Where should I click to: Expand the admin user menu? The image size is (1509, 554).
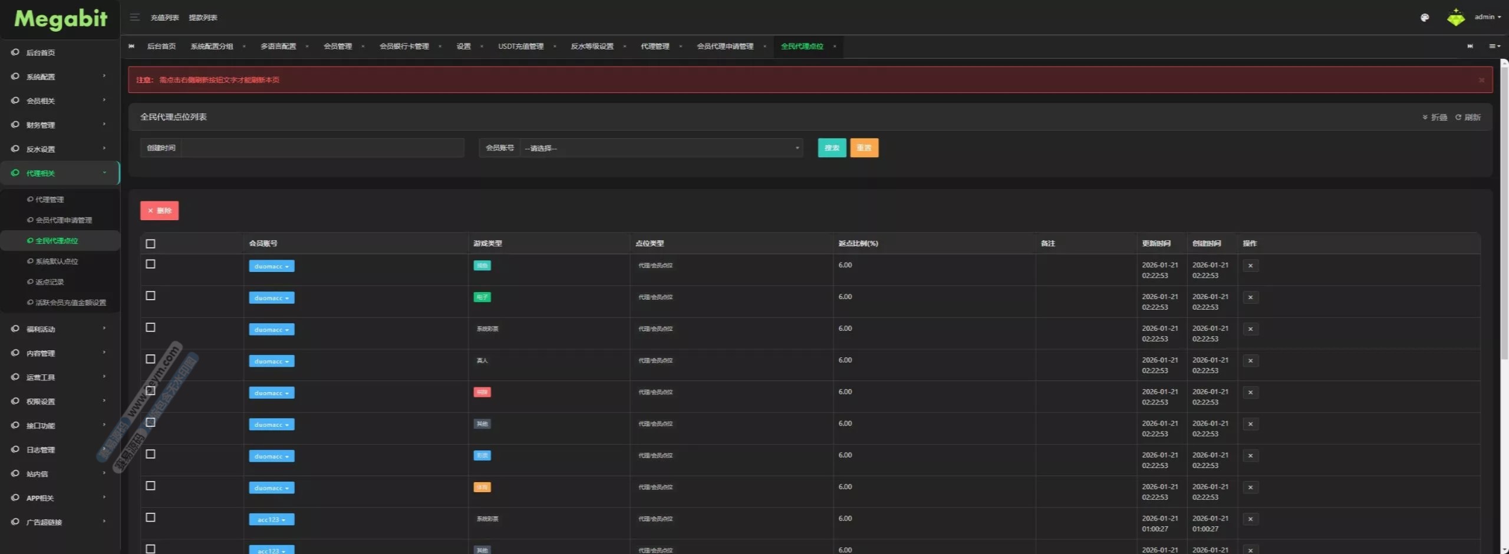(1487, 17)
